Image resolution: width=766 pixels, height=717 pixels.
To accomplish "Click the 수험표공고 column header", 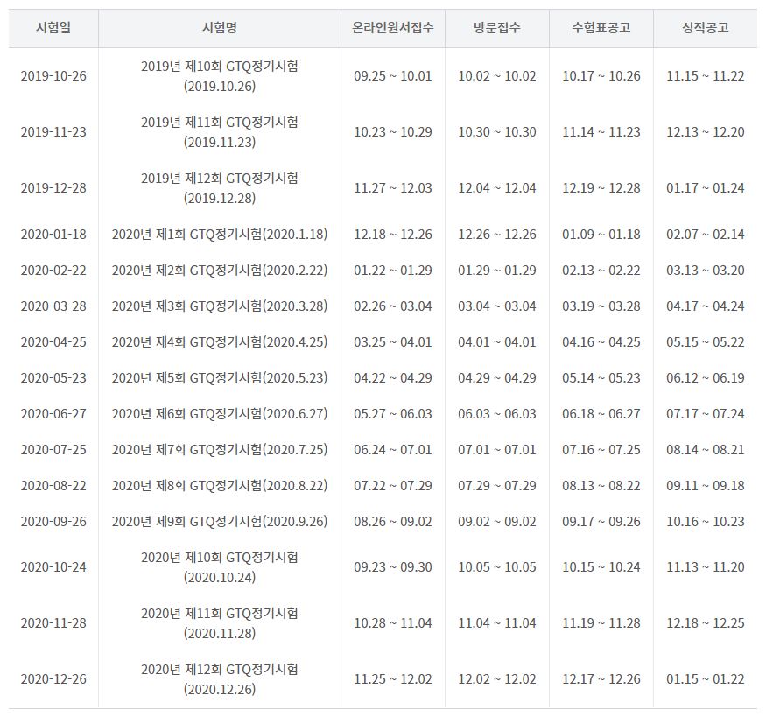I will [x=601, y=27].
